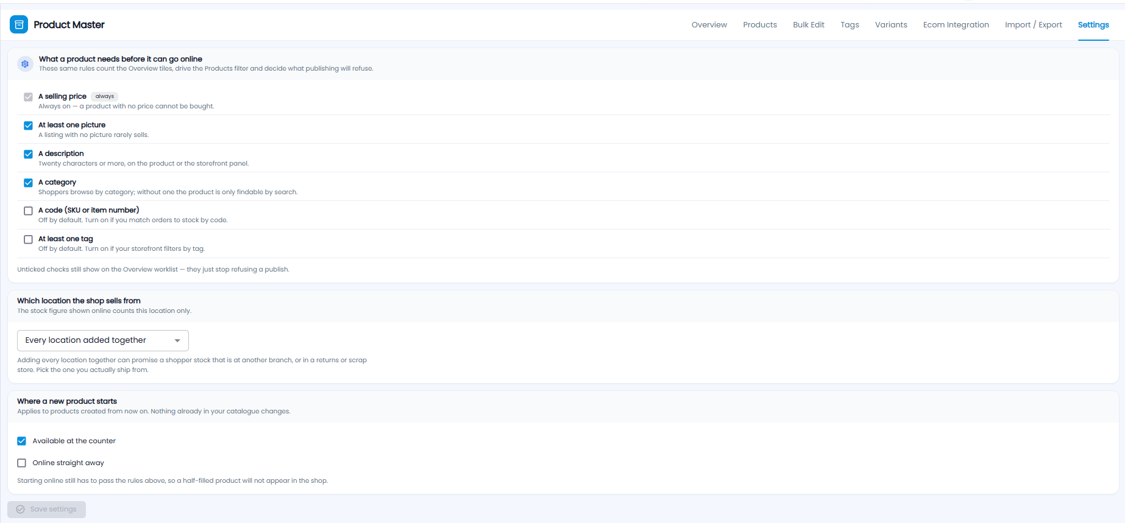Tick the At least one tag checkbox
Image resolution: width=1125 pixels, height=523 pixels.
coord(28,239)
